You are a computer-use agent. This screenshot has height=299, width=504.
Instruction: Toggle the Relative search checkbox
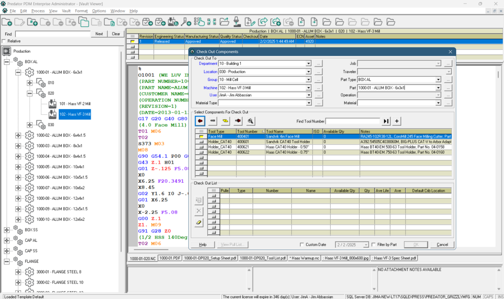pos(4,41)
